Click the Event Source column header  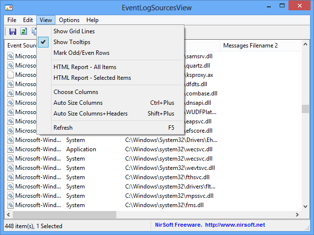[x=21, y=46]
